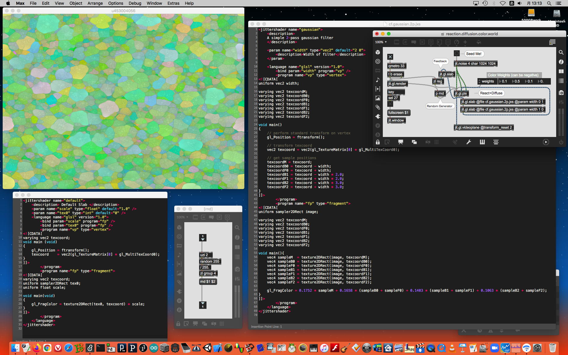The image size is (568, 355).
Task: Click the weights stepper arrows
Action: click(x=479, y=81)
